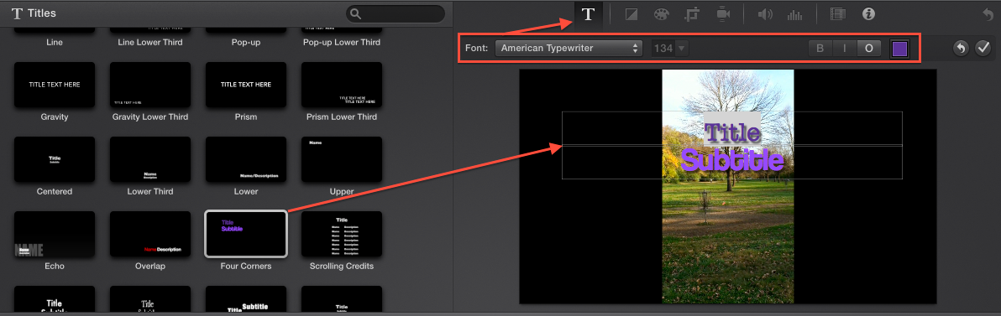Select the Overlap title thumbnail
The image size is (1001, 316).
(150, 234)
